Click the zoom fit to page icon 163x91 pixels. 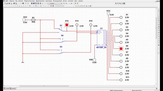coord(122,3)
